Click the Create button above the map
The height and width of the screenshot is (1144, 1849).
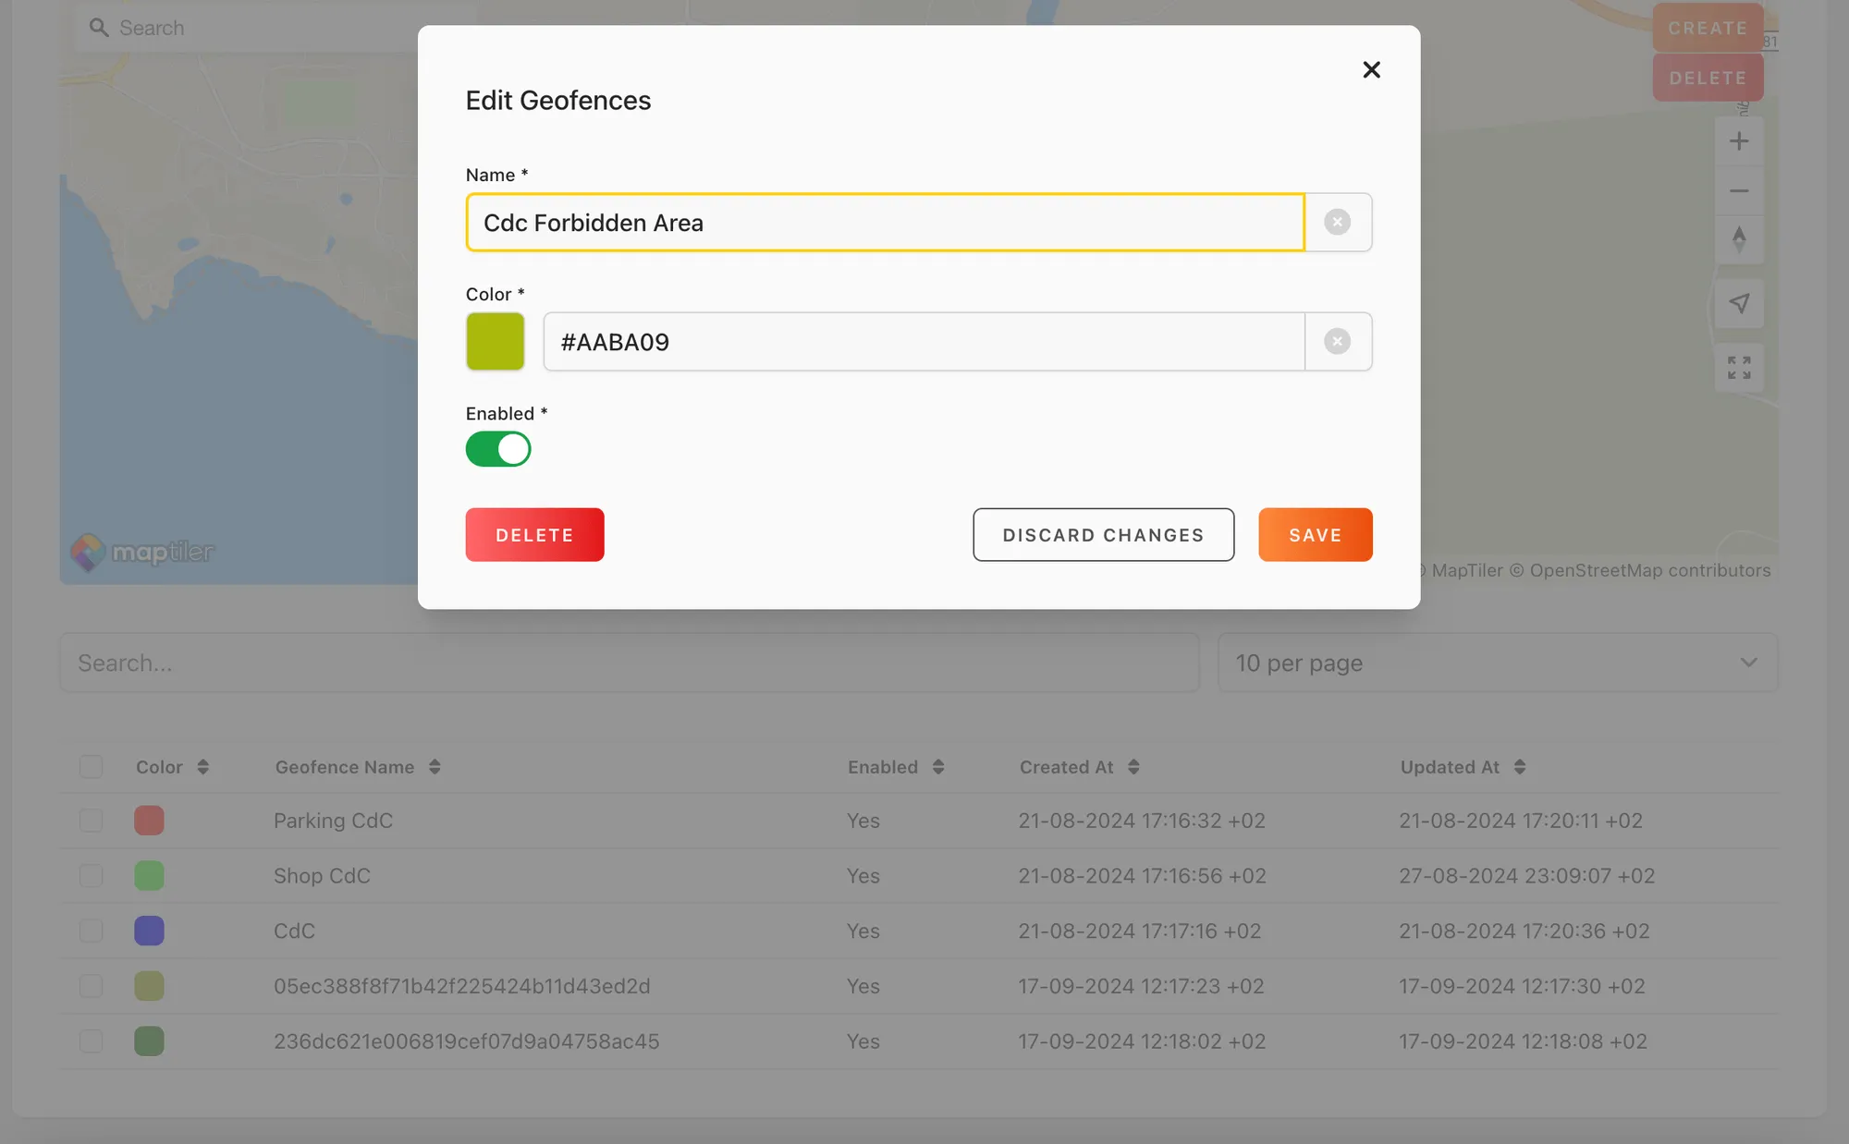pyautogui.click(x=1708, y=28)
